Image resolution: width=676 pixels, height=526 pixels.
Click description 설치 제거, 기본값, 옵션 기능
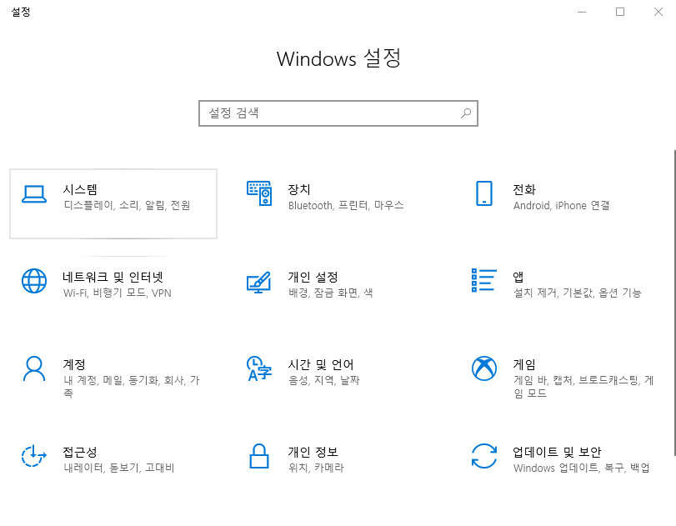[x=578, y=293]
